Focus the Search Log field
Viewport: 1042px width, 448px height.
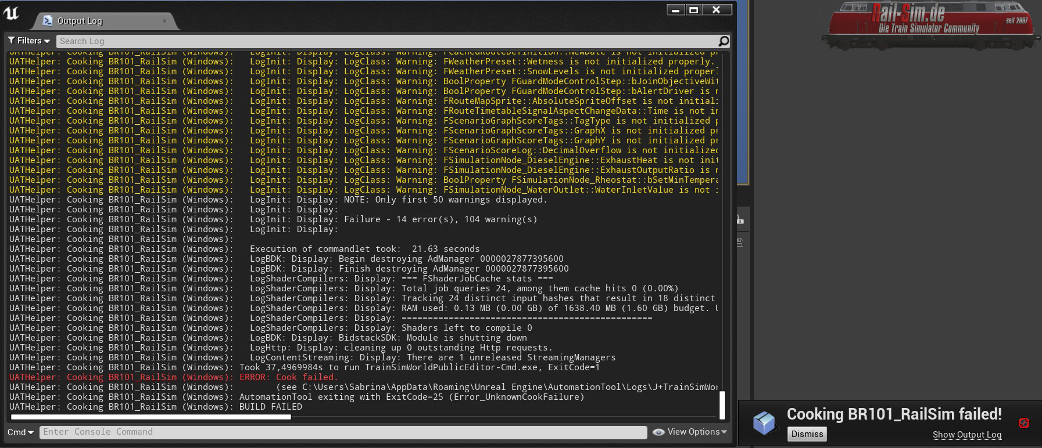click(387, 41)
